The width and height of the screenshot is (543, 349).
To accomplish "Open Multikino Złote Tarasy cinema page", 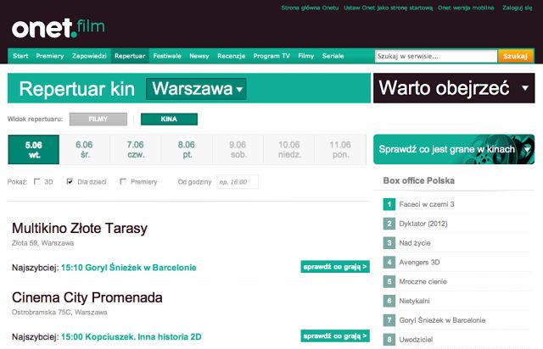I will [80, 228].
